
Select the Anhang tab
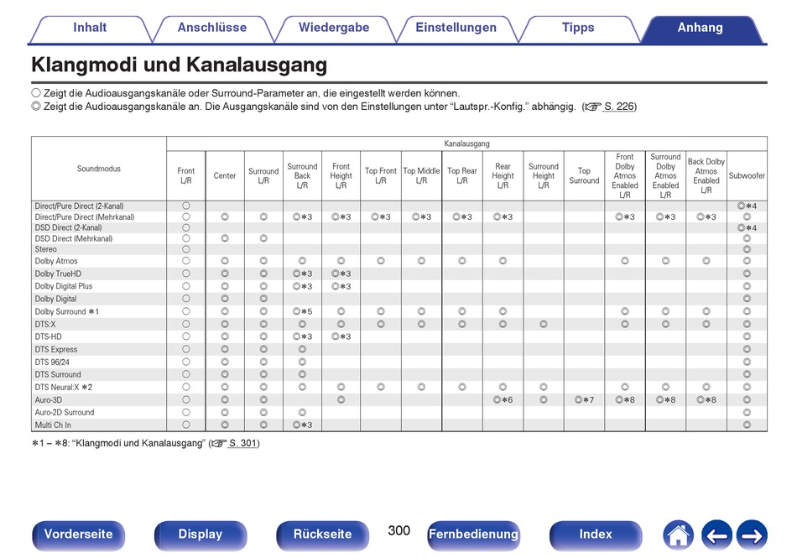click(701, 28)
